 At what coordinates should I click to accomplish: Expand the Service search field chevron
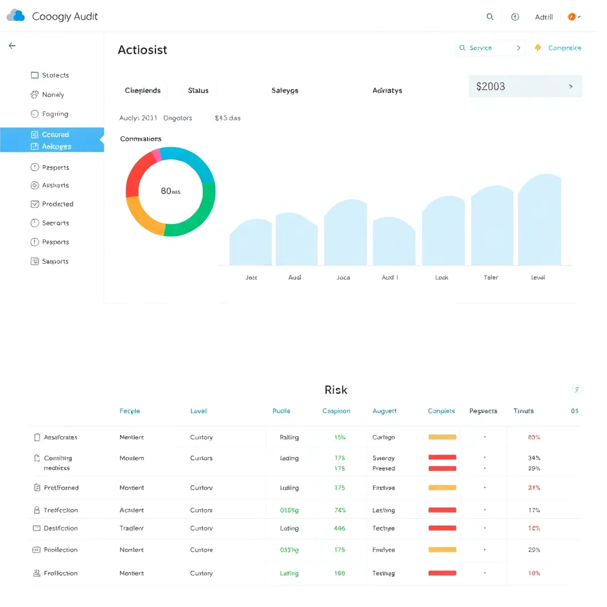(x=519, y=47)
